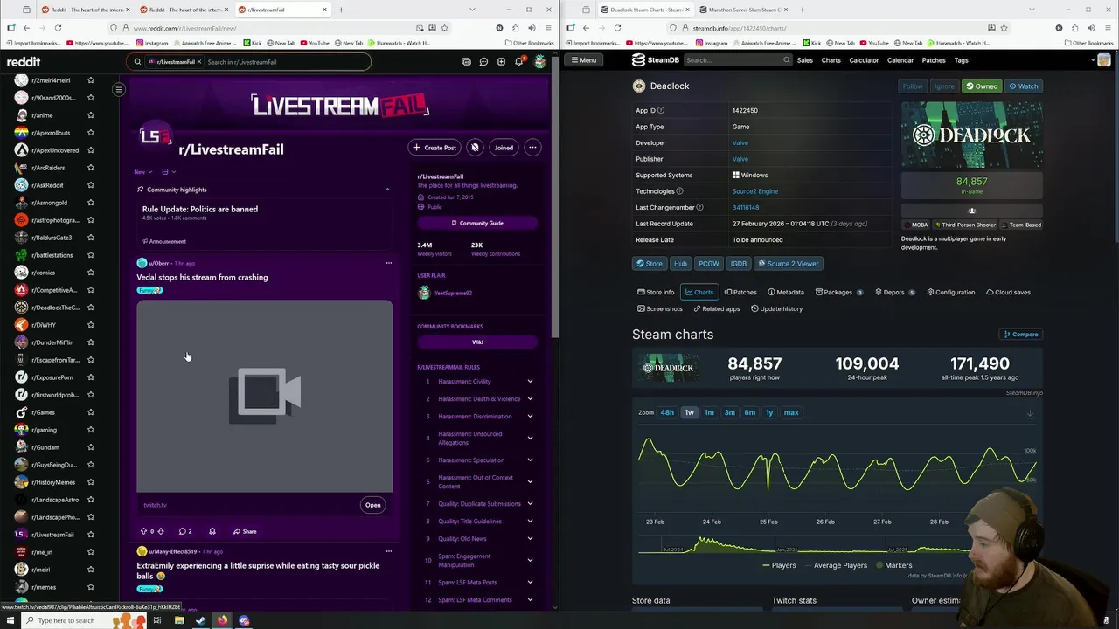This screenshot has width=1119, height=629.
Task: Open SteamDB Sales menu item
Action: click(804, 60)
